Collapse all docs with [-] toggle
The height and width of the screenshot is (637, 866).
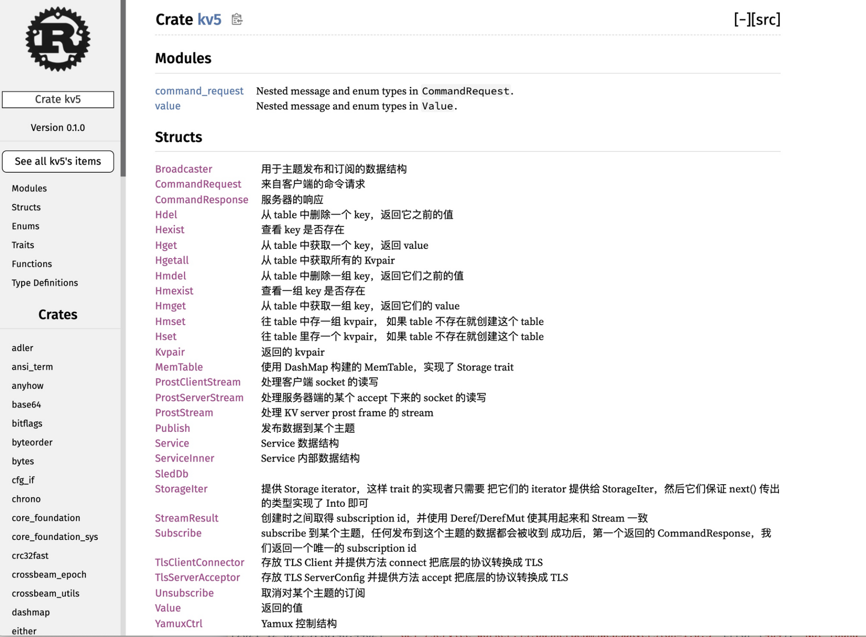[742, 19]
